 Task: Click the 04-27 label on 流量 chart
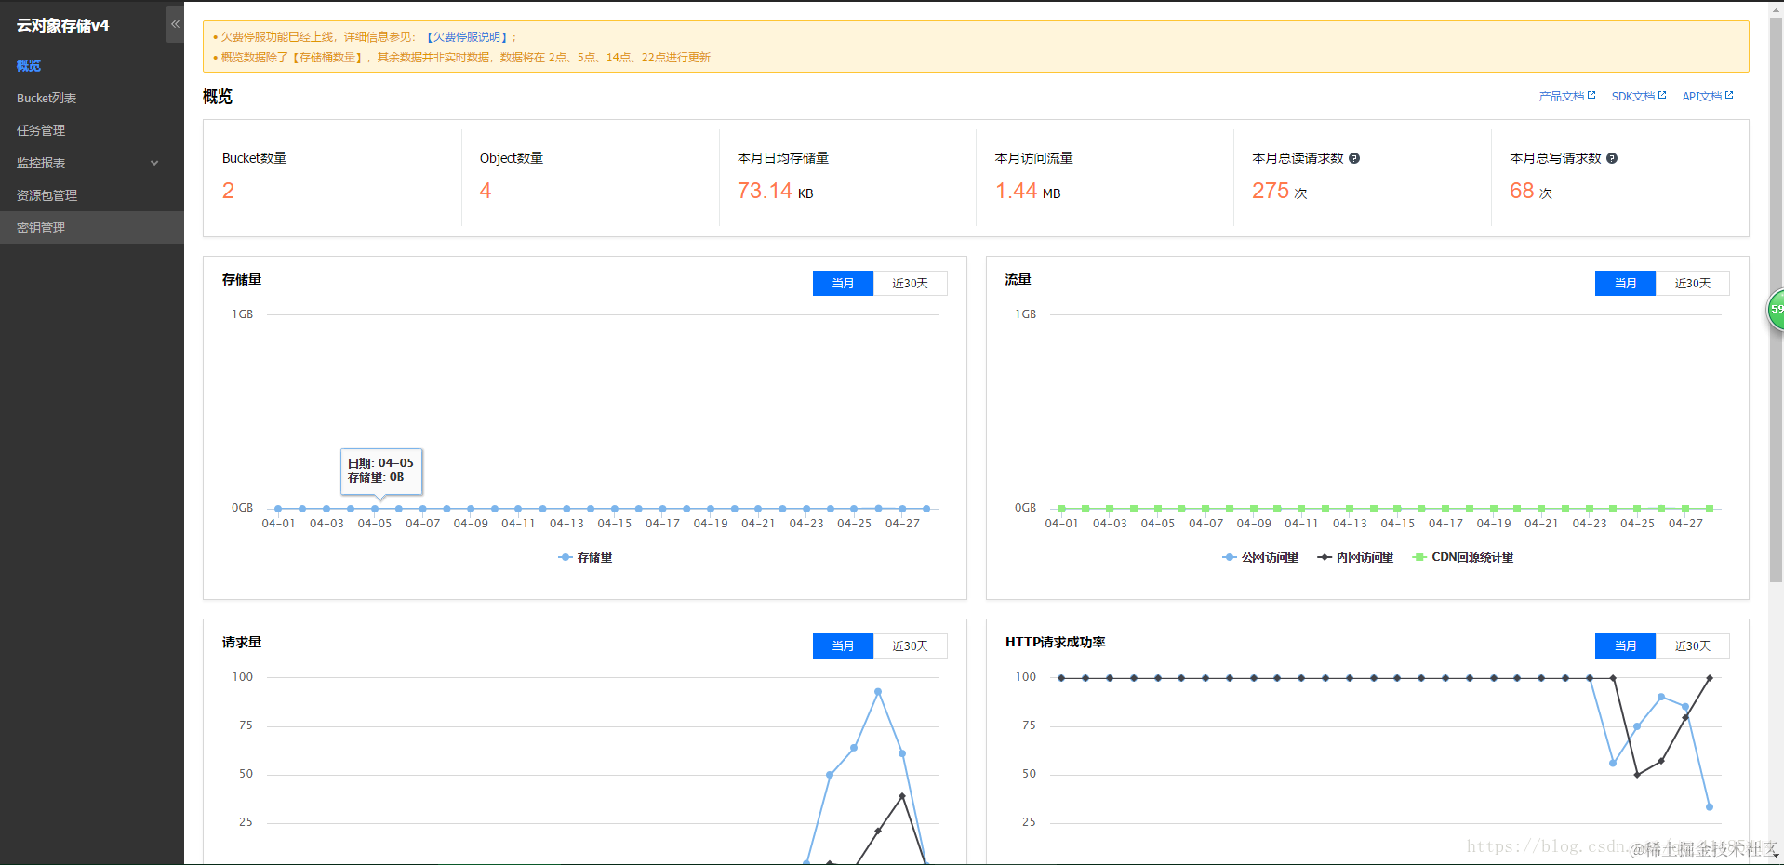point(1685,524)
